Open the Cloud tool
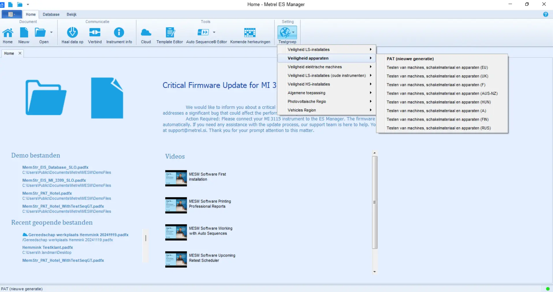Viewport: 553px width, 292px height. pyautogui.click(x=146, y=33)
